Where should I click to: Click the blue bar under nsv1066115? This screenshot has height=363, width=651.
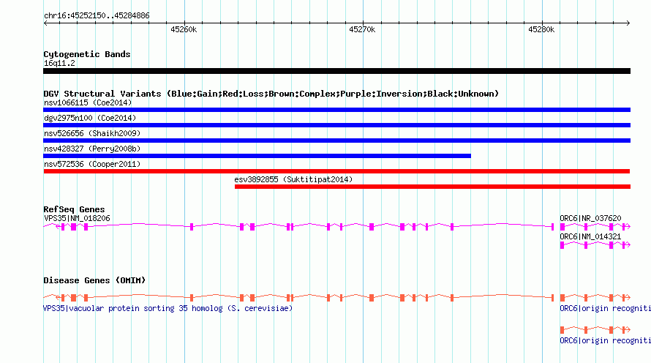(x=336, y=110)
